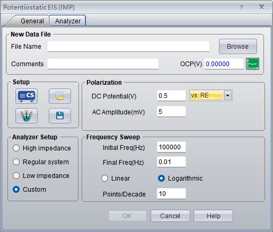Click the Browse button

[238, 47]
